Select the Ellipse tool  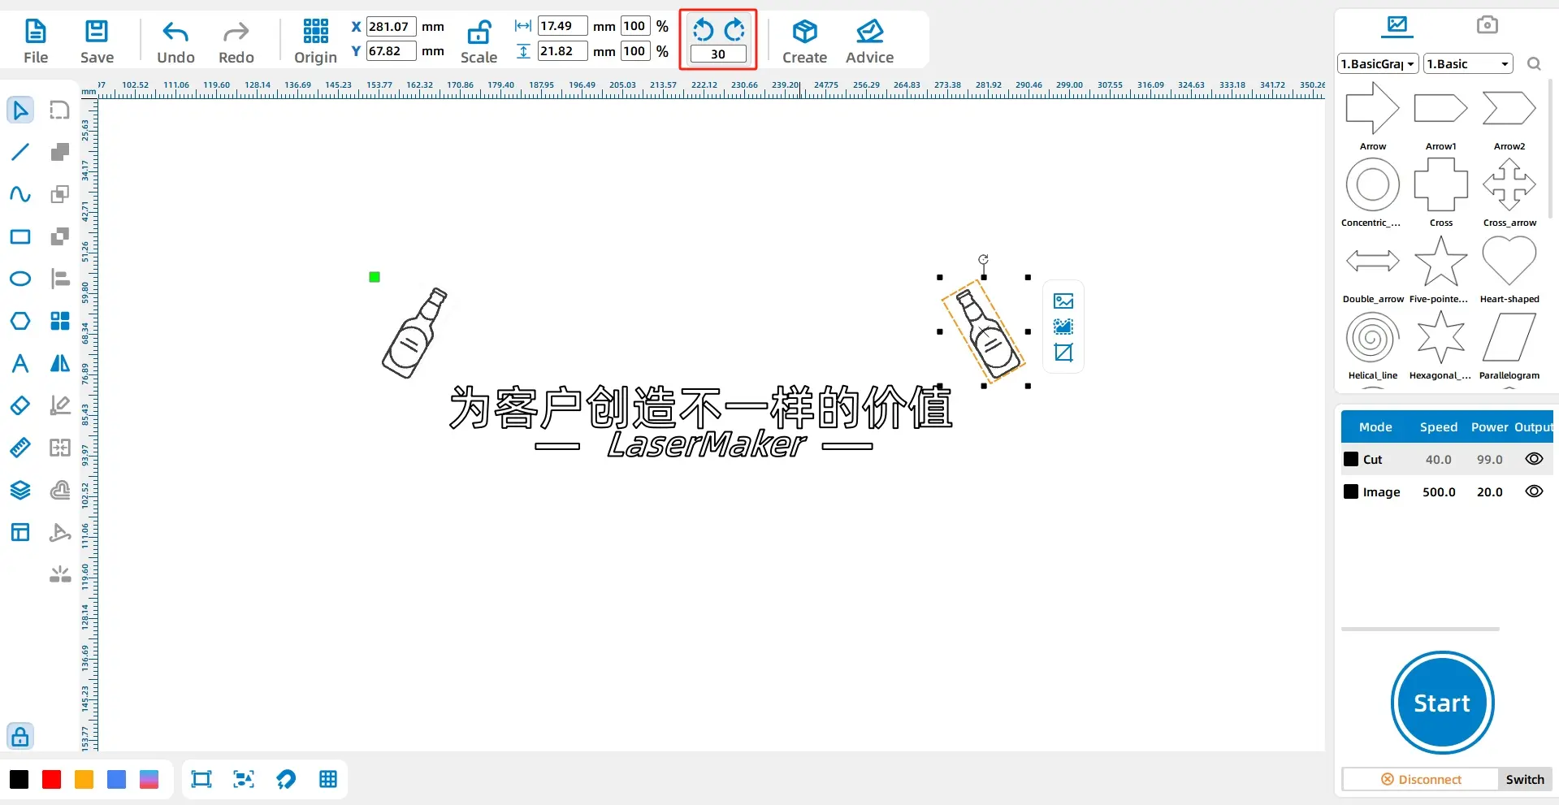tap(20, 279)
